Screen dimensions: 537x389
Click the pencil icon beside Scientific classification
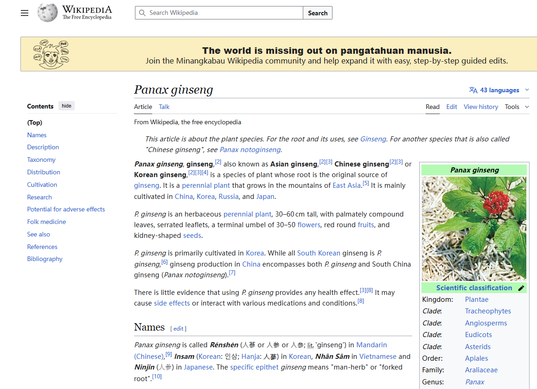[x=521, y=288]
